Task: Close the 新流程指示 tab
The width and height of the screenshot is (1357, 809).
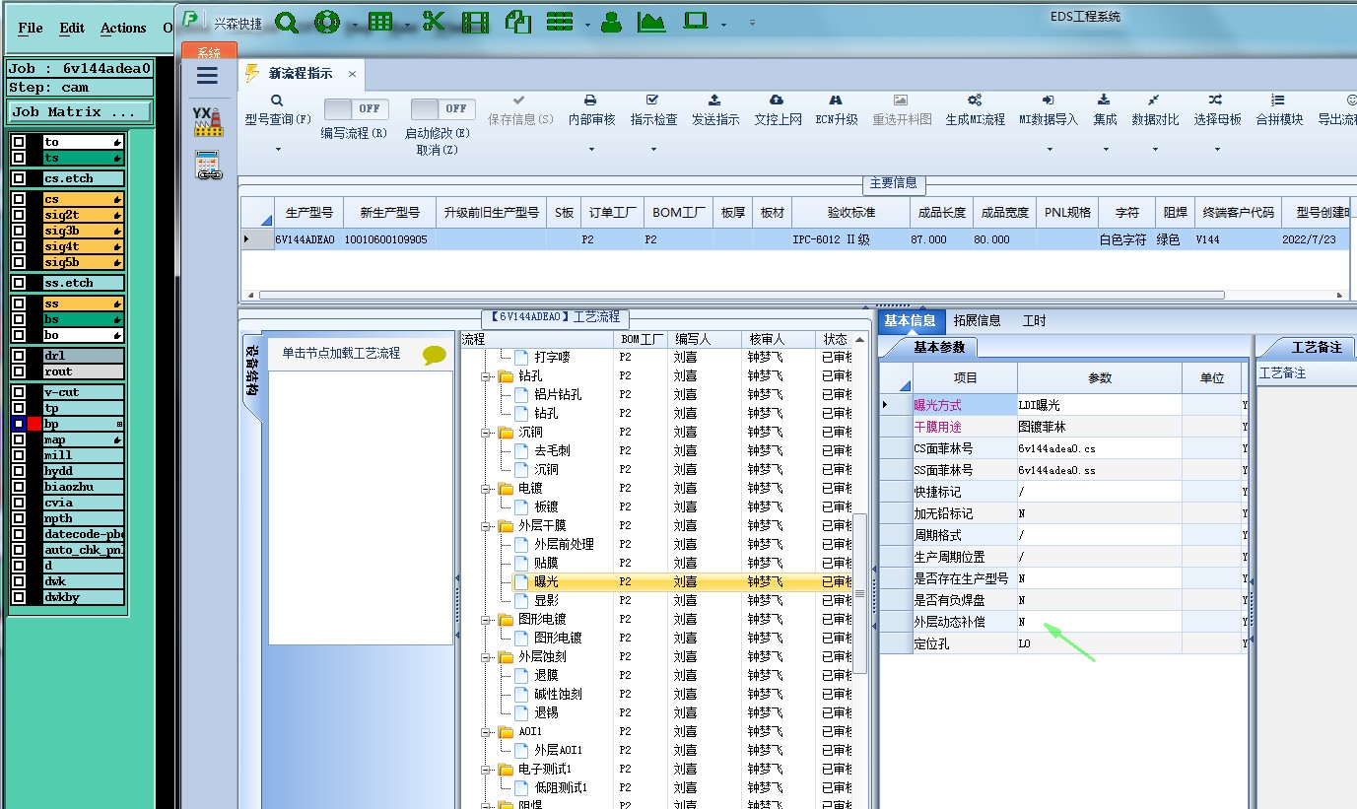Action: point(352,74)
